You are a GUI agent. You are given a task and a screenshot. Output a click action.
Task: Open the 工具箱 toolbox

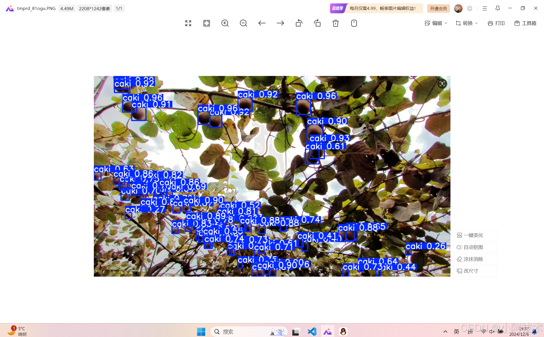[x=525, y=23]
